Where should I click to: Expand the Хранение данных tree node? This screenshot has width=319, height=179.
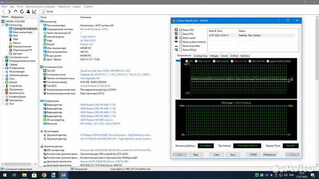pos(3,75)
